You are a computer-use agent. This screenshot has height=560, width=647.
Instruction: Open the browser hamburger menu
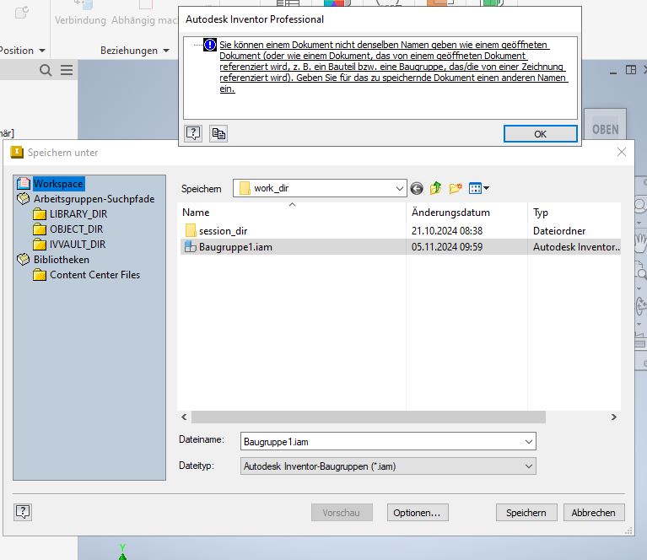[67, 70]
